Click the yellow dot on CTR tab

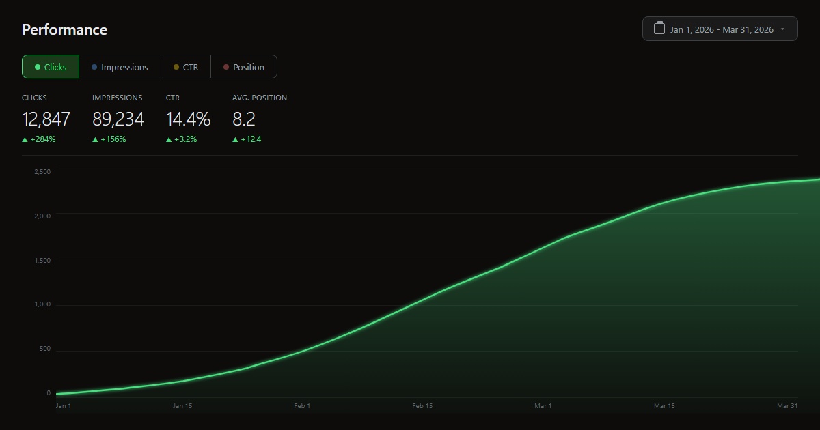[176, 67]
